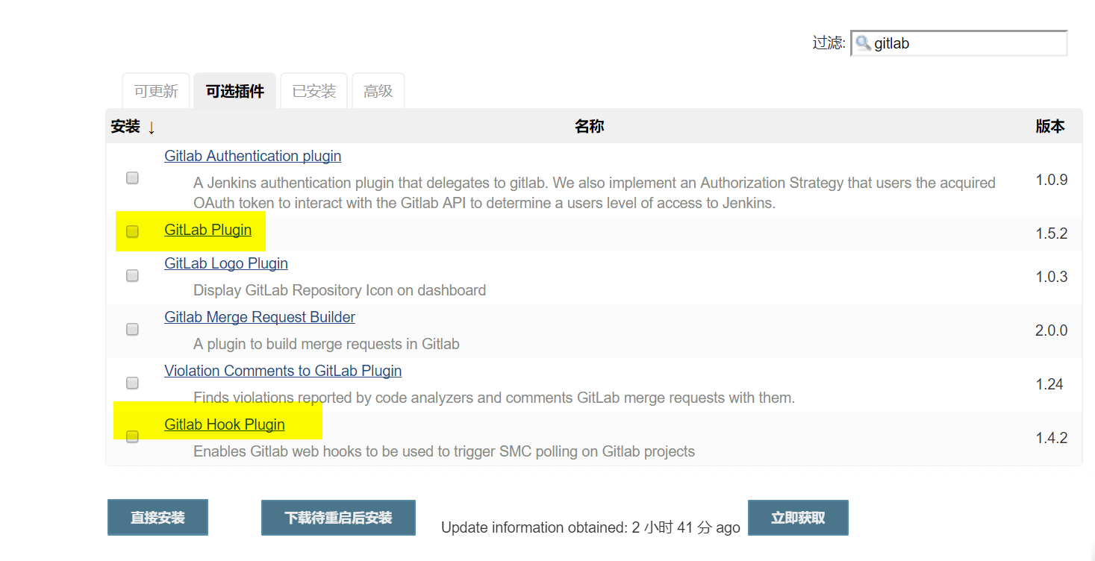
Task: Click the 版本 column header
Action: (x=1050, y=127)
